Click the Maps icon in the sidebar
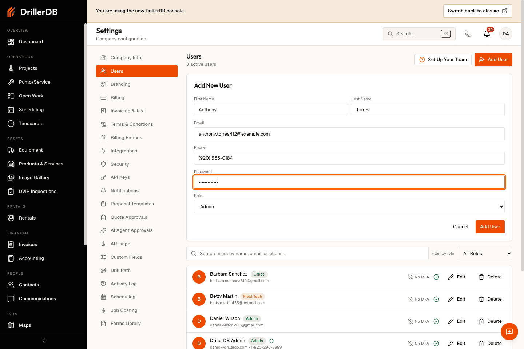Viewport: 524px width, 349px height. click(11, 325)
